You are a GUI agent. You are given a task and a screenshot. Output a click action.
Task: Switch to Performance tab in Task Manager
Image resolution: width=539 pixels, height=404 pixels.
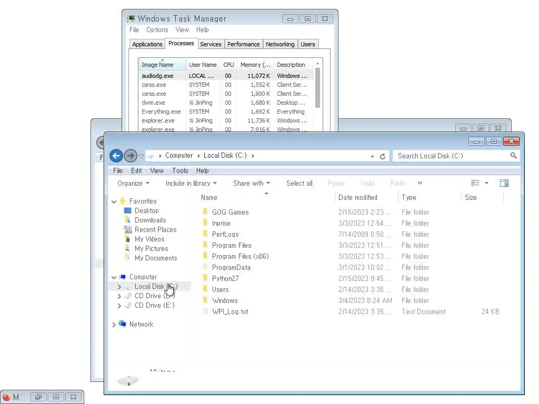tap(243, 44)
